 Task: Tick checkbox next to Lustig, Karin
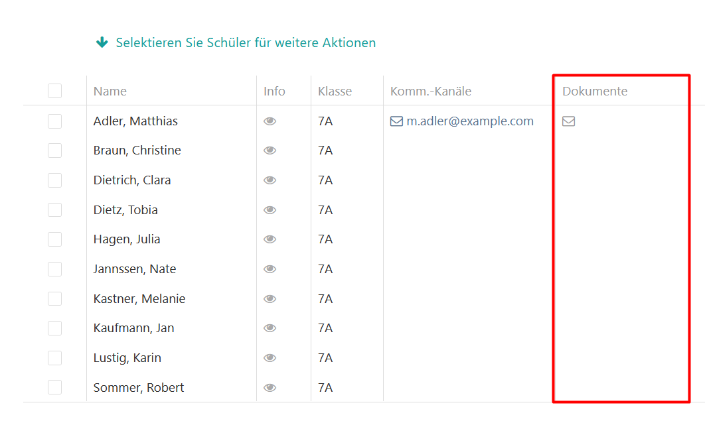click(x=54, y=358)
